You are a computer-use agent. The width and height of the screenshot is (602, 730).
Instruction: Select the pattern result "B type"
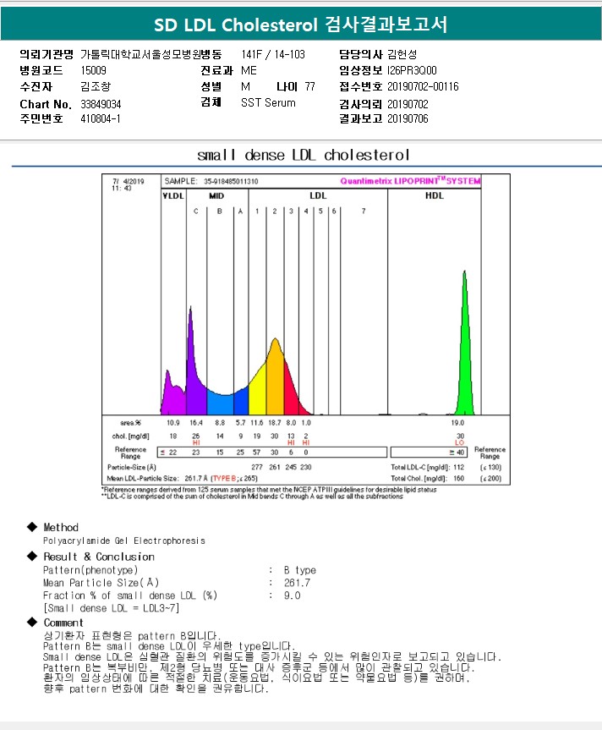[x=300, y=570]
